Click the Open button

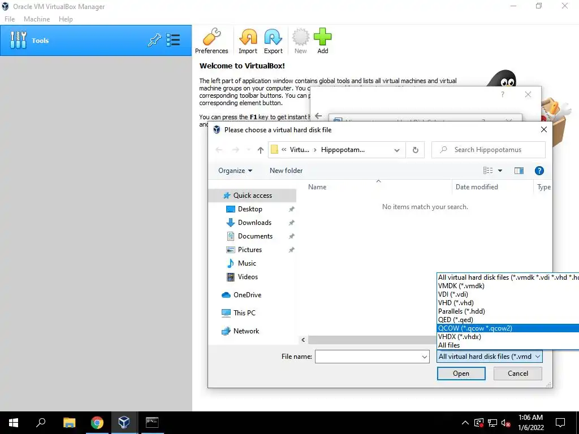(461, 374)
